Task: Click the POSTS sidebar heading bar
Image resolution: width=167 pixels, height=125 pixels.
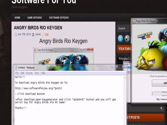Action: pyautogui.click(x=146, y=117)
